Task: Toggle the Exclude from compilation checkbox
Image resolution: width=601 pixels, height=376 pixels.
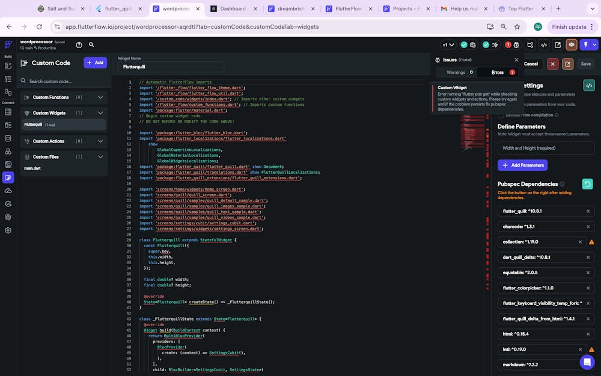Action: (501, 115)
